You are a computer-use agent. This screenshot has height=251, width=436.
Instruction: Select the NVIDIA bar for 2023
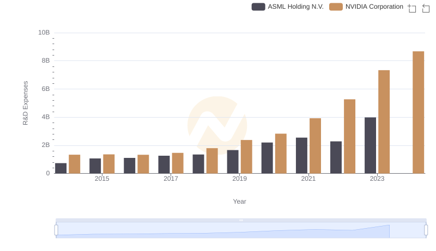coord(384,121)
